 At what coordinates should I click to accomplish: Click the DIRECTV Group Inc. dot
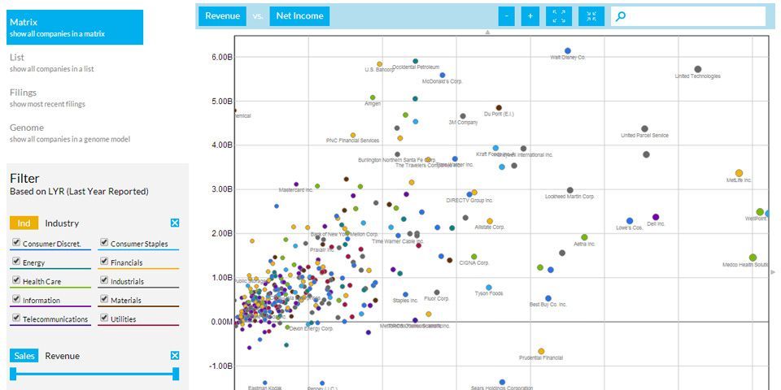pos(469,194)
